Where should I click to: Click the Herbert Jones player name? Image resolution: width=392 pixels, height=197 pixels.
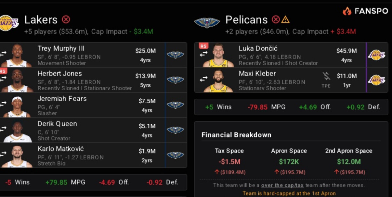60,74
